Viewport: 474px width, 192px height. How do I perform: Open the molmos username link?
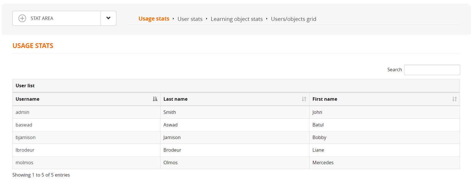(24, 163)
